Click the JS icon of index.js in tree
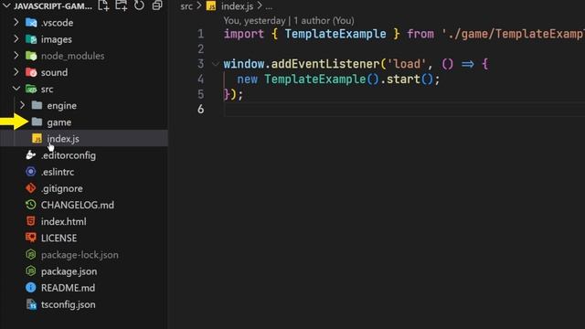Viewport: 585px width, 329px height. click(x=37, y=138)
